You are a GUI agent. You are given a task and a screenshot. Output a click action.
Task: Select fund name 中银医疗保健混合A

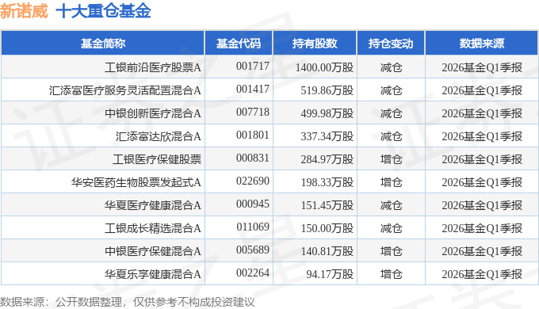(x=153, y=251)
